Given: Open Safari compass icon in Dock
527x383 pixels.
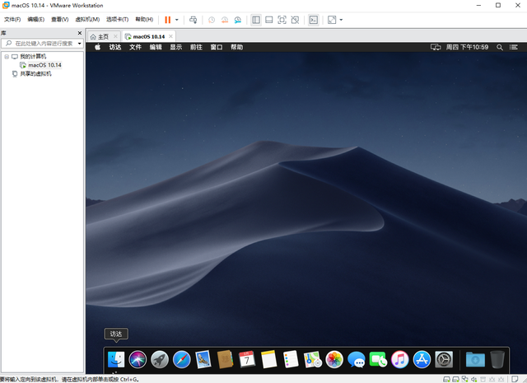Looking at the screenshot, I should [x=181, y=359].
